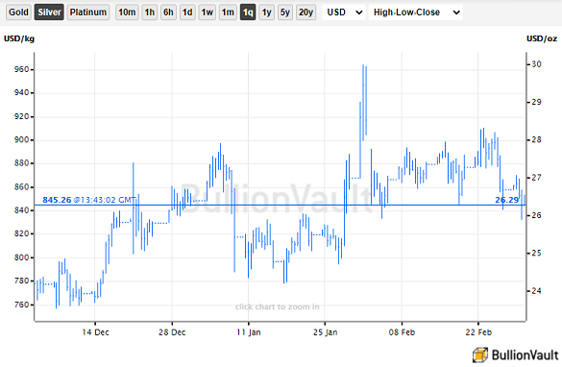
Task: Click the 26.29 USD/oz price label
Action: 507,200
